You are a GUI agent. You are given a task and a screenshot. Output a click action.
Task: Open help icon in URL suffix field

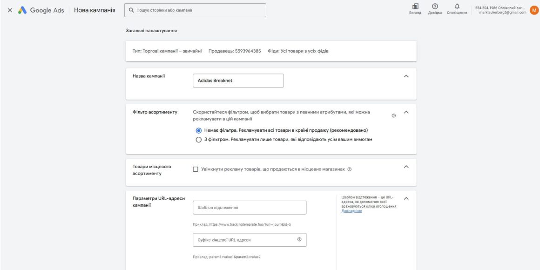[299, 240]
